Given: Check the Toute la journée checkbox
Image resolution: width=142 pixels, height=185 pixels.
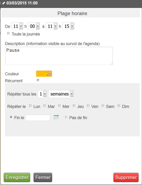Looking at the screenshot, I should coord(8,33).
